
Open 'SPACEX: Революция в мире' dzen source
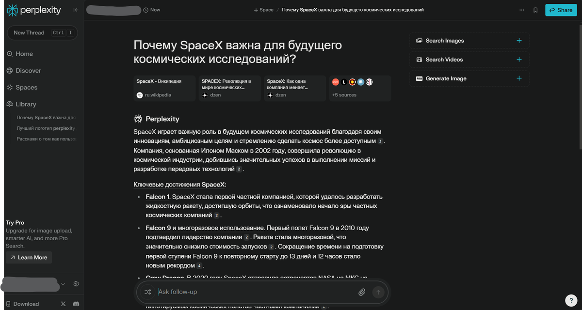click(x=229, y=88)
